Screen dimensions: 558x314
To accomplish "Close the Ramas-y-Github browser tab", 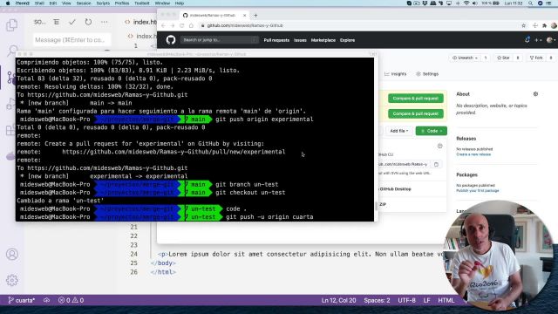I will [x=244, y=16].
